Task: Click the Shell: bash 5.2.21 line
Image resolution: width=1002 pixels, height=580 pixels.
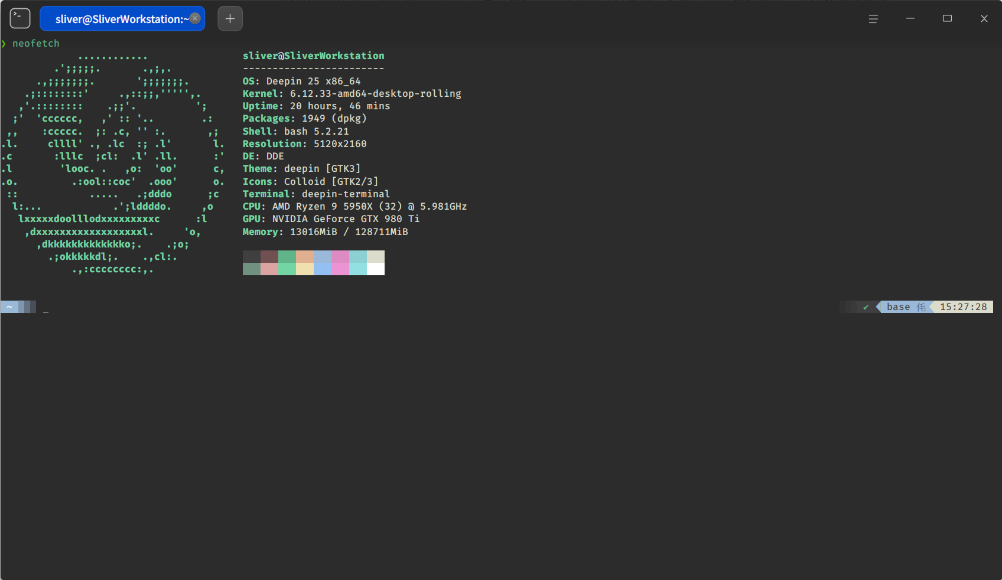Action: [x=296, y=132]
